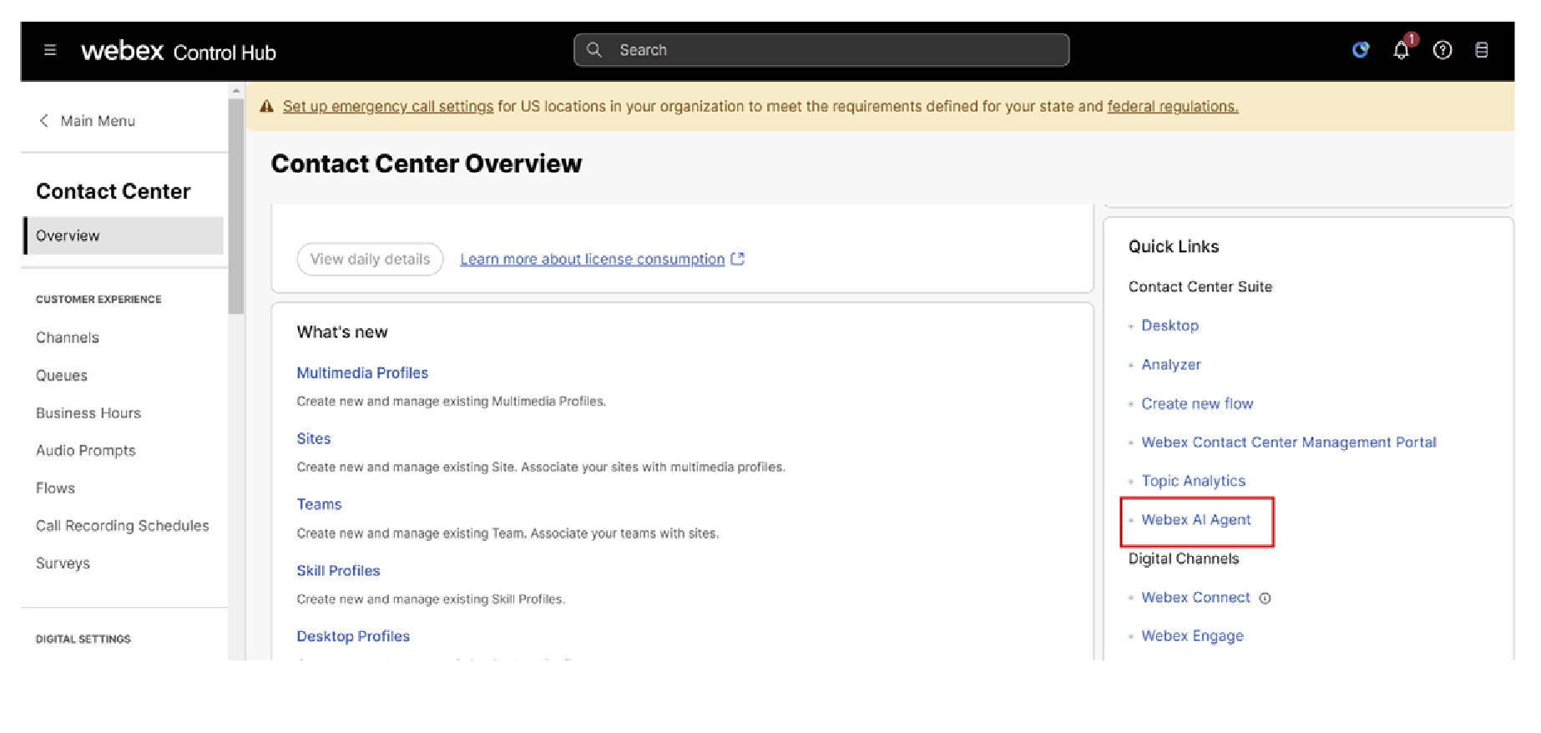Click external link icon after license consumption
Image resolution: width=1541 pixels, height=733 pixels.
coord(738,259)
